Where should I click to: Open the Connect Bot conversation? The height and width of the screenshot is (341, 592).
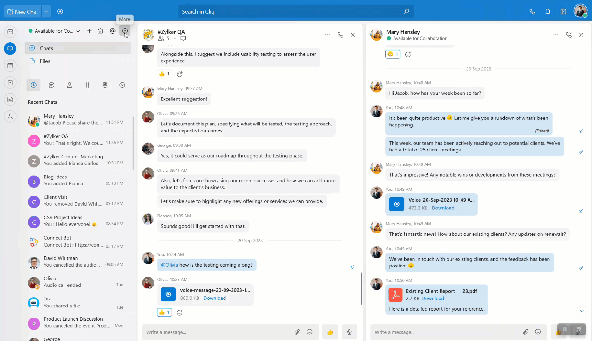pyautogui.click(x=78, y=241)
